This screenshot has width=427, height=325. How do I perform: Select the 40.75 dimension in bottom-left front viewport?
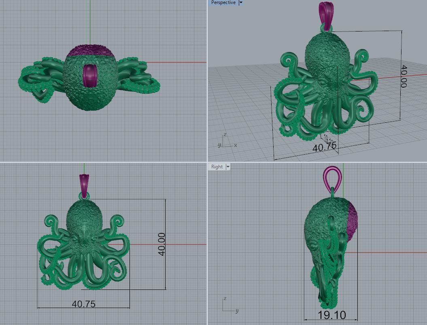point(84,304)
